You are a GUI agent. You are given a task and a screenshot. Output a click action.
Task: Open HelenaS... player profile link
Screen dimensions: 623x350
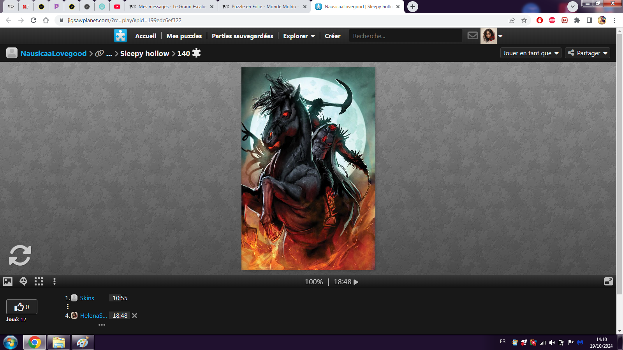(93, 316)
